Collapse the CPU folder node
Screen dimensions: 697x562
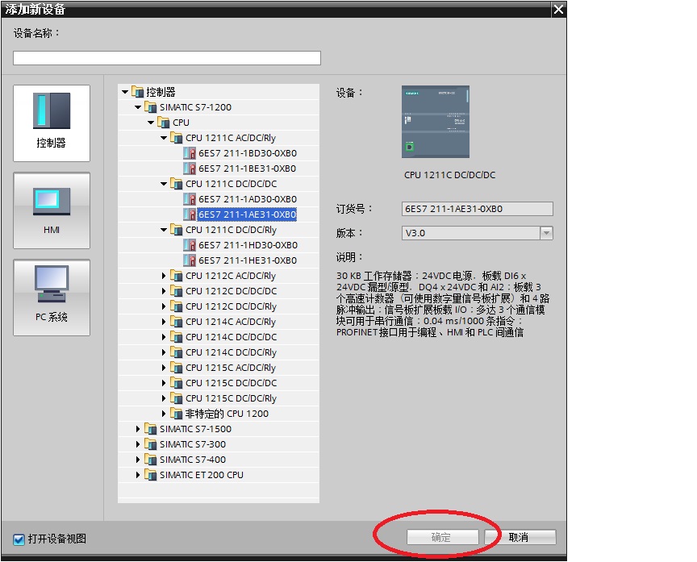coord(151,123)
